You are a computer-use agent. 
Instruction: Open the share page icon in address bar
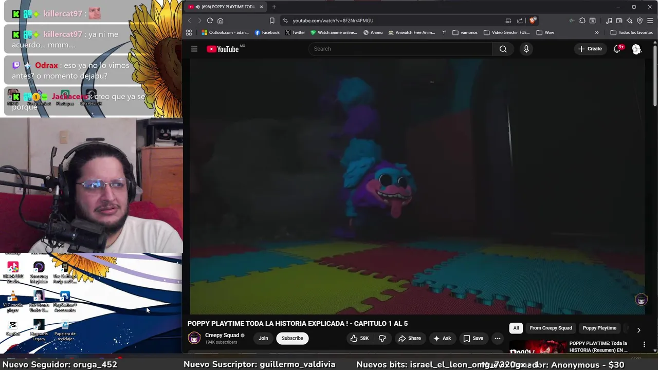point(520,21)
